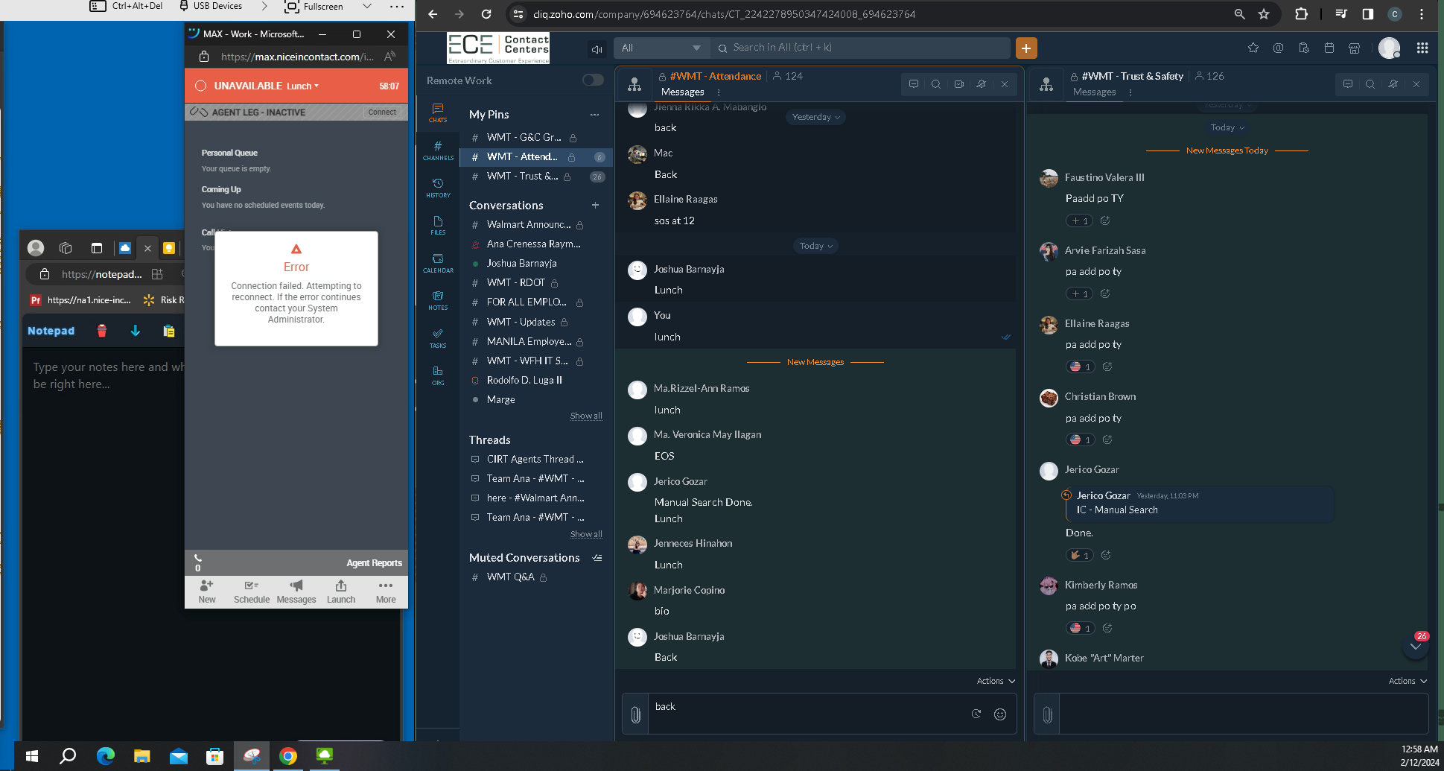Image resolution: width=1444 pixels, height=771 pixels.
Task: Open My Pins more options menu
Action: tap(594, 115)
